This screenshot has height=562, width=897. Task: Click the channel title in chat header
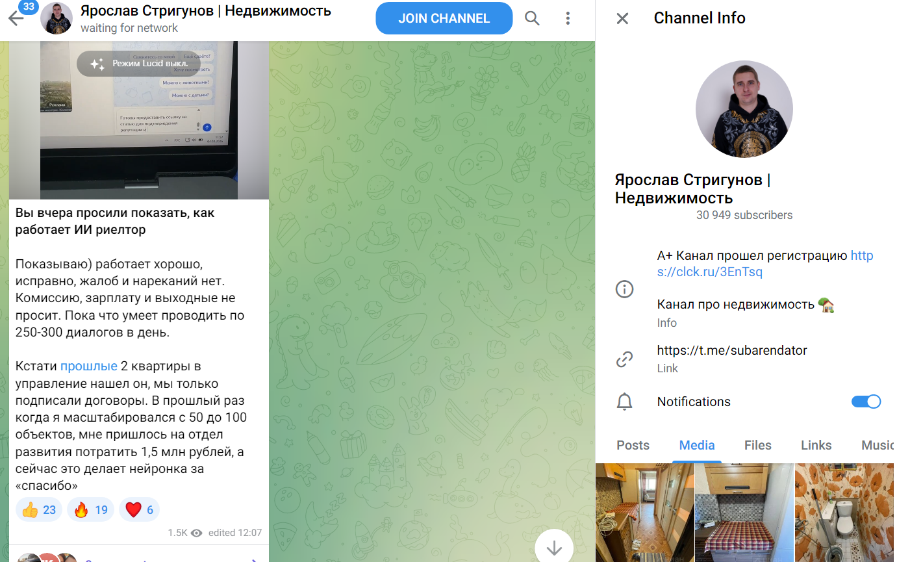[x=206, y=11]
